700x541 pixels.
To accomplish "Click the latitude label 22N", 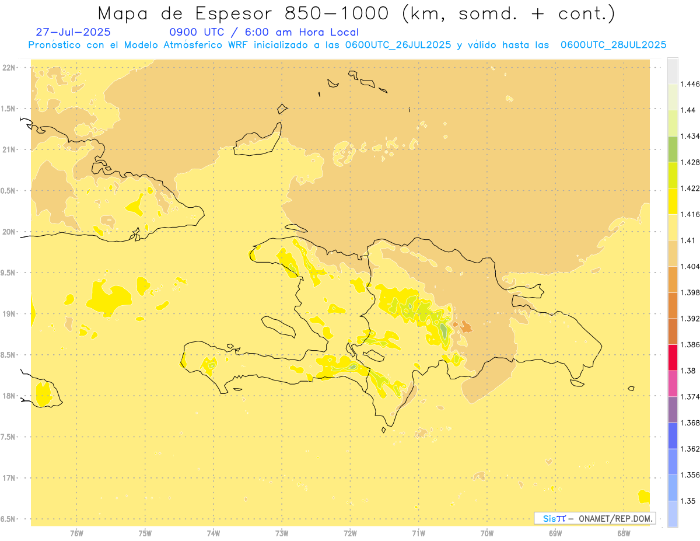I will 10,68.
